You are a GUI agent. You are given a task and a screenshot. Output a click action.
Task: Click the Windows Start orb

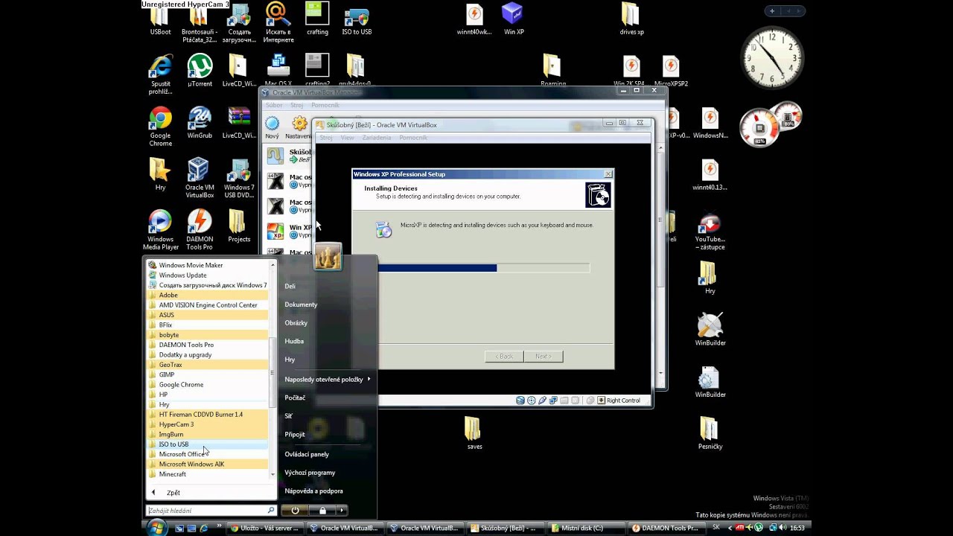[x=157, y=527]
